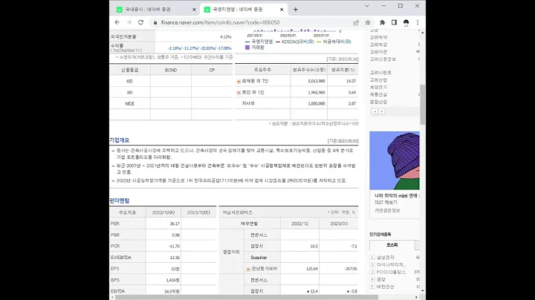Click the 기업개요 section heading
Viewport: 535px width, 300px height.
[120, 140]
